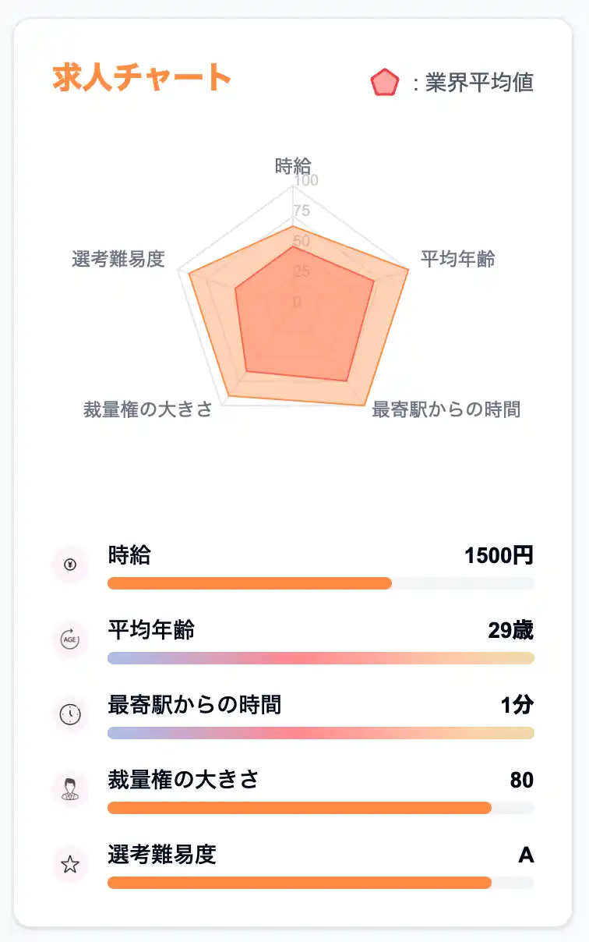Click the 時給 label on radar chart

pos(293,166)
